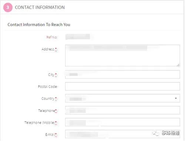Click the Address textarea resize handle
185x141 pixels.
pos(178,65)
